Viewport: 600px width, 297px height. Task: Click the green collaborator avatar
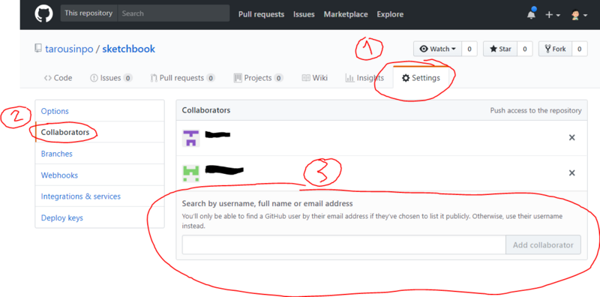[191, 173]
